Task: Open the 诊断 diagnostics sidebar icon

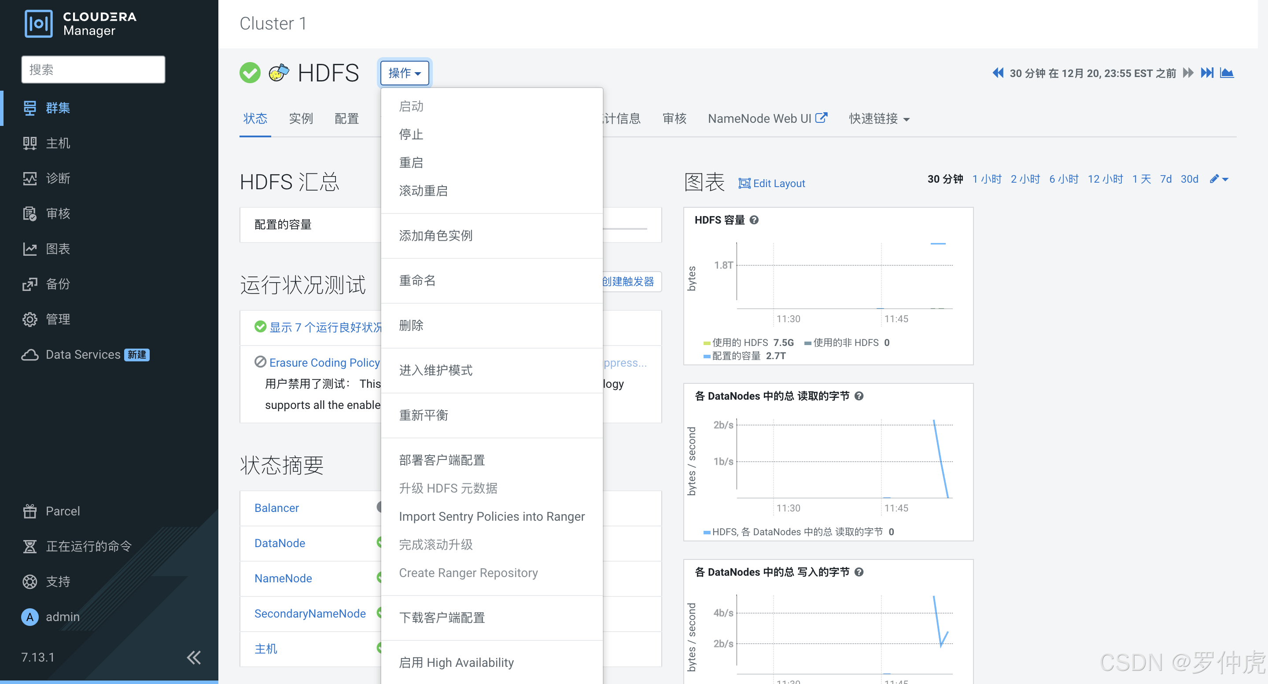Action: pyautogui.click(x=29, y=178)
